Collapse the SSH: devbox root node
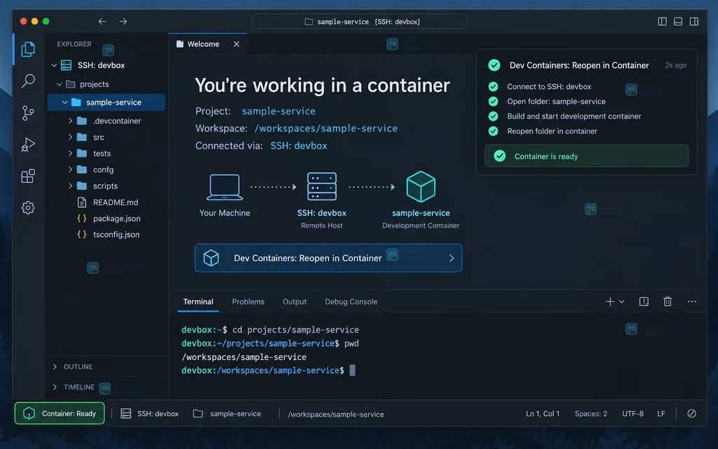718x449 pixels. click(54, 65)
